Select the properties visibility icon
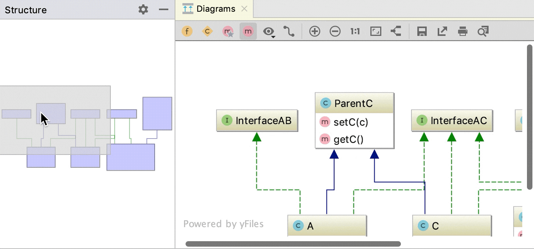Image resolution: width=534 pixels, height=249 pixels. [227, 31]
